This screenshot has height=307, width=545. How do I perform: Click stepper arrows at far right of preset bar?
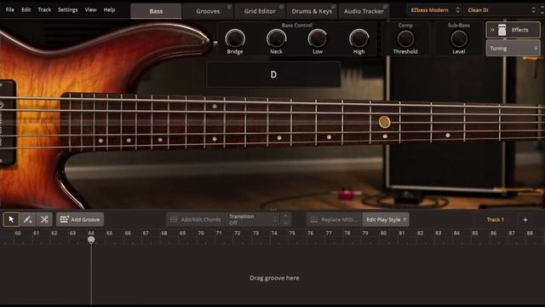coord(542,10)
